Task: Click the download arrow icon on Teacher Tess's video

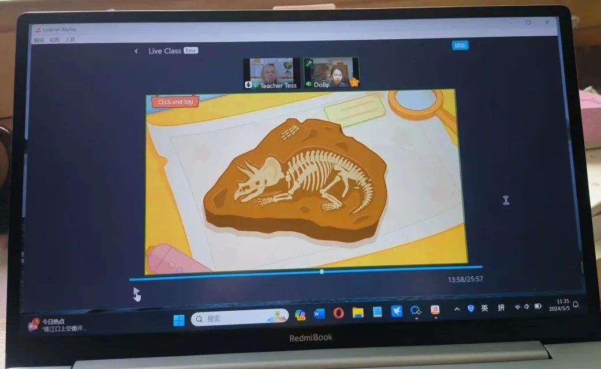Action: 248,85
